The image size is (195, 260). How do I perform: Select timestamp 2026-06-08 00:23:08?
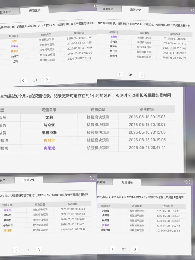point(168,230)
